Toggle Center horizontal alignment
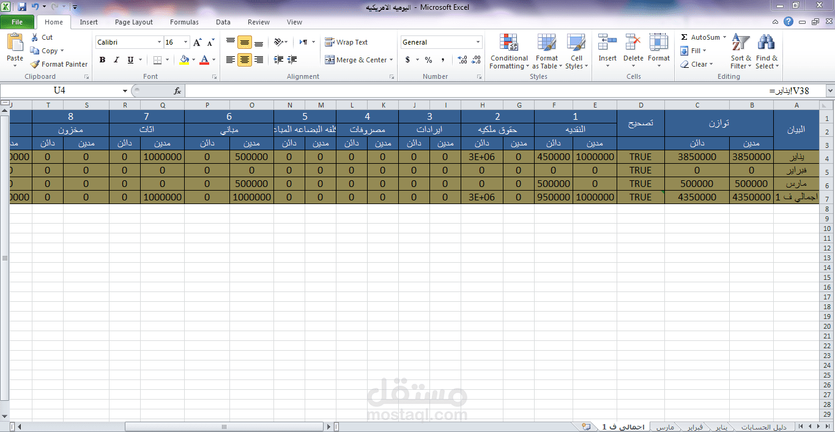835x432 pixels. [x=245, y=60]
